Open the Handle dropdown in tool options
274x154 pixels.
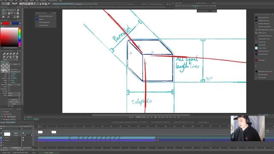click(x=14, y=93)
